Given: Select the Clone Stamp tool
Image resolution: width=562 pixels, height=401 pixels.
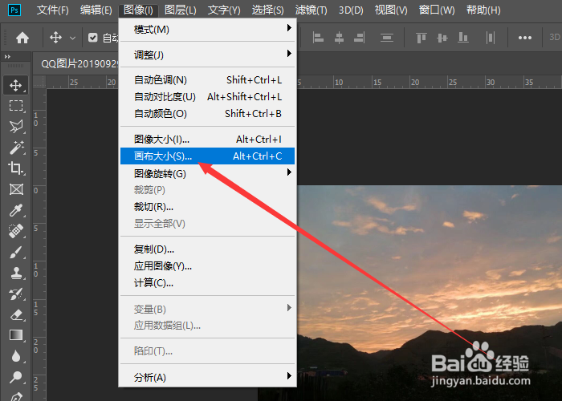Looking at the screenshot, I should [16, 273].
